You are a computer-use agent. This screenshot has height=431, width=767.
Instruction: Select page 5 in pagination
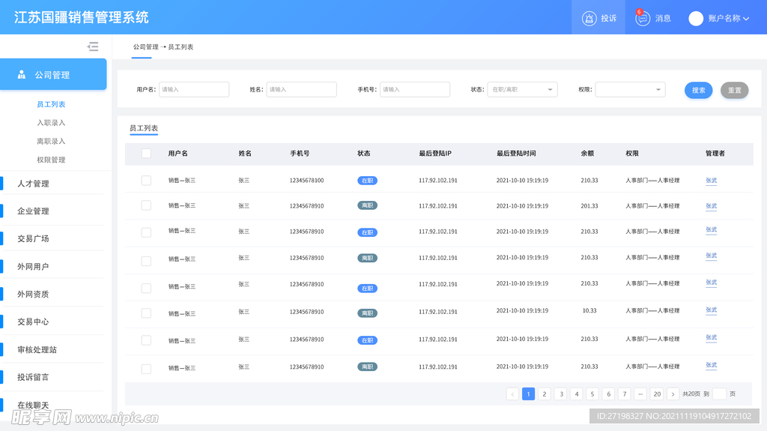tap(592, 394)
